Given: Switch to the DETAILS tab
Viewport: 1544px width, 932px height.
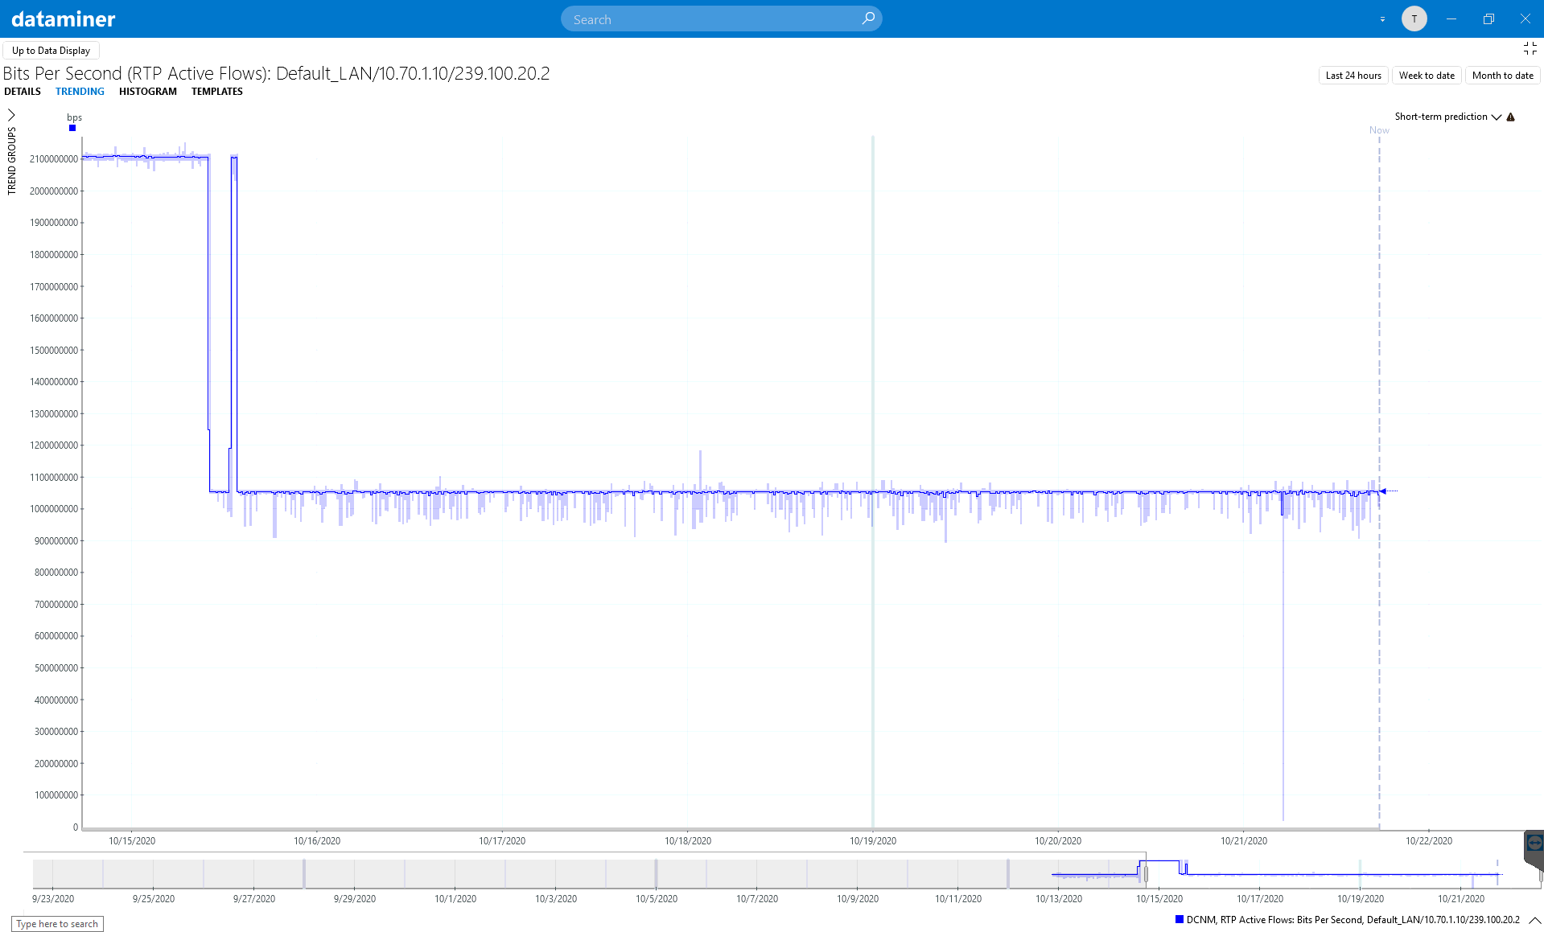Looking at the screenshot, I should point(23,92).
